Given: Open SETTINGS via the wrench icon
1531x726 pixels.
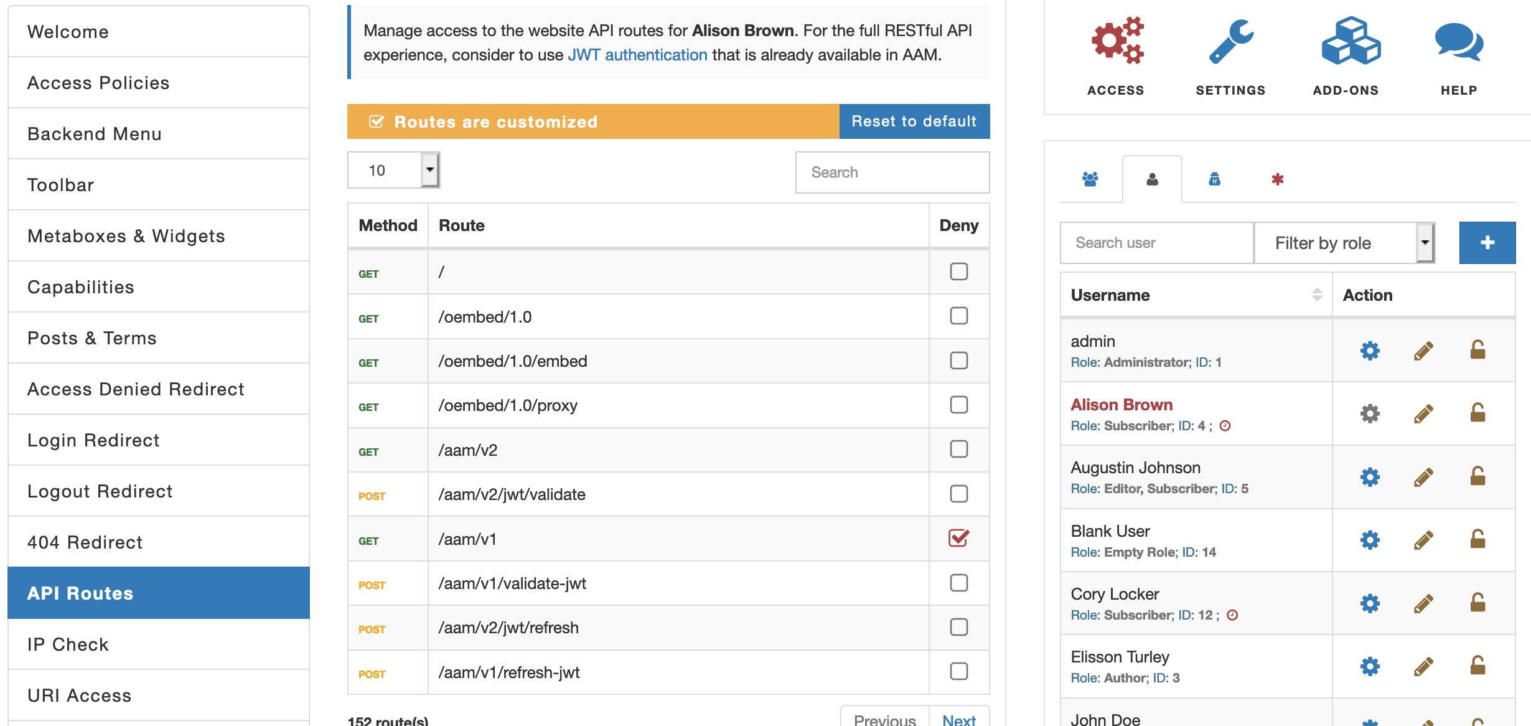Looking at the screenshot, I should click(1229, 40).
